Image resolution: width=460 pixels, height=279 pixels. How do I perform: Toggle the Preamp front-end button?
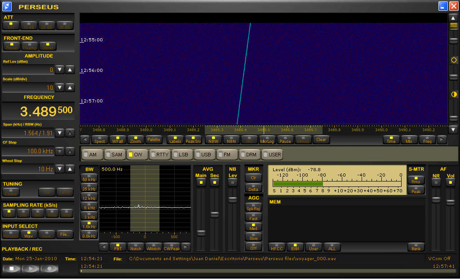(x=30, y=46)
